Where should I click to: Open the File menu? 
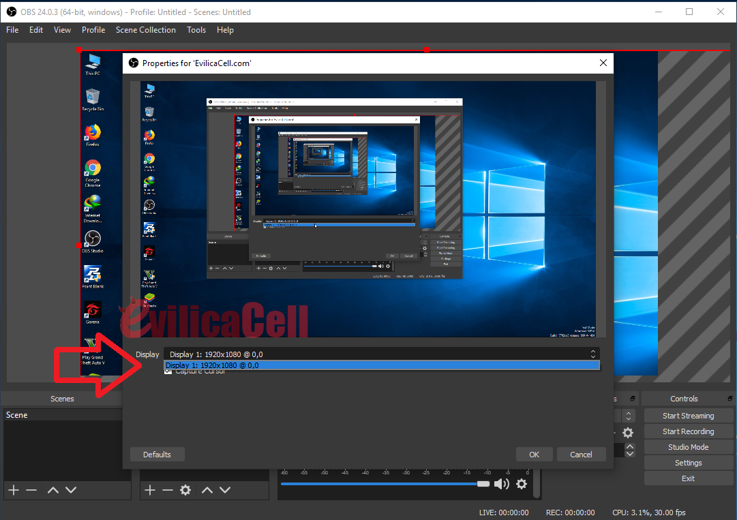coord(12,29)
